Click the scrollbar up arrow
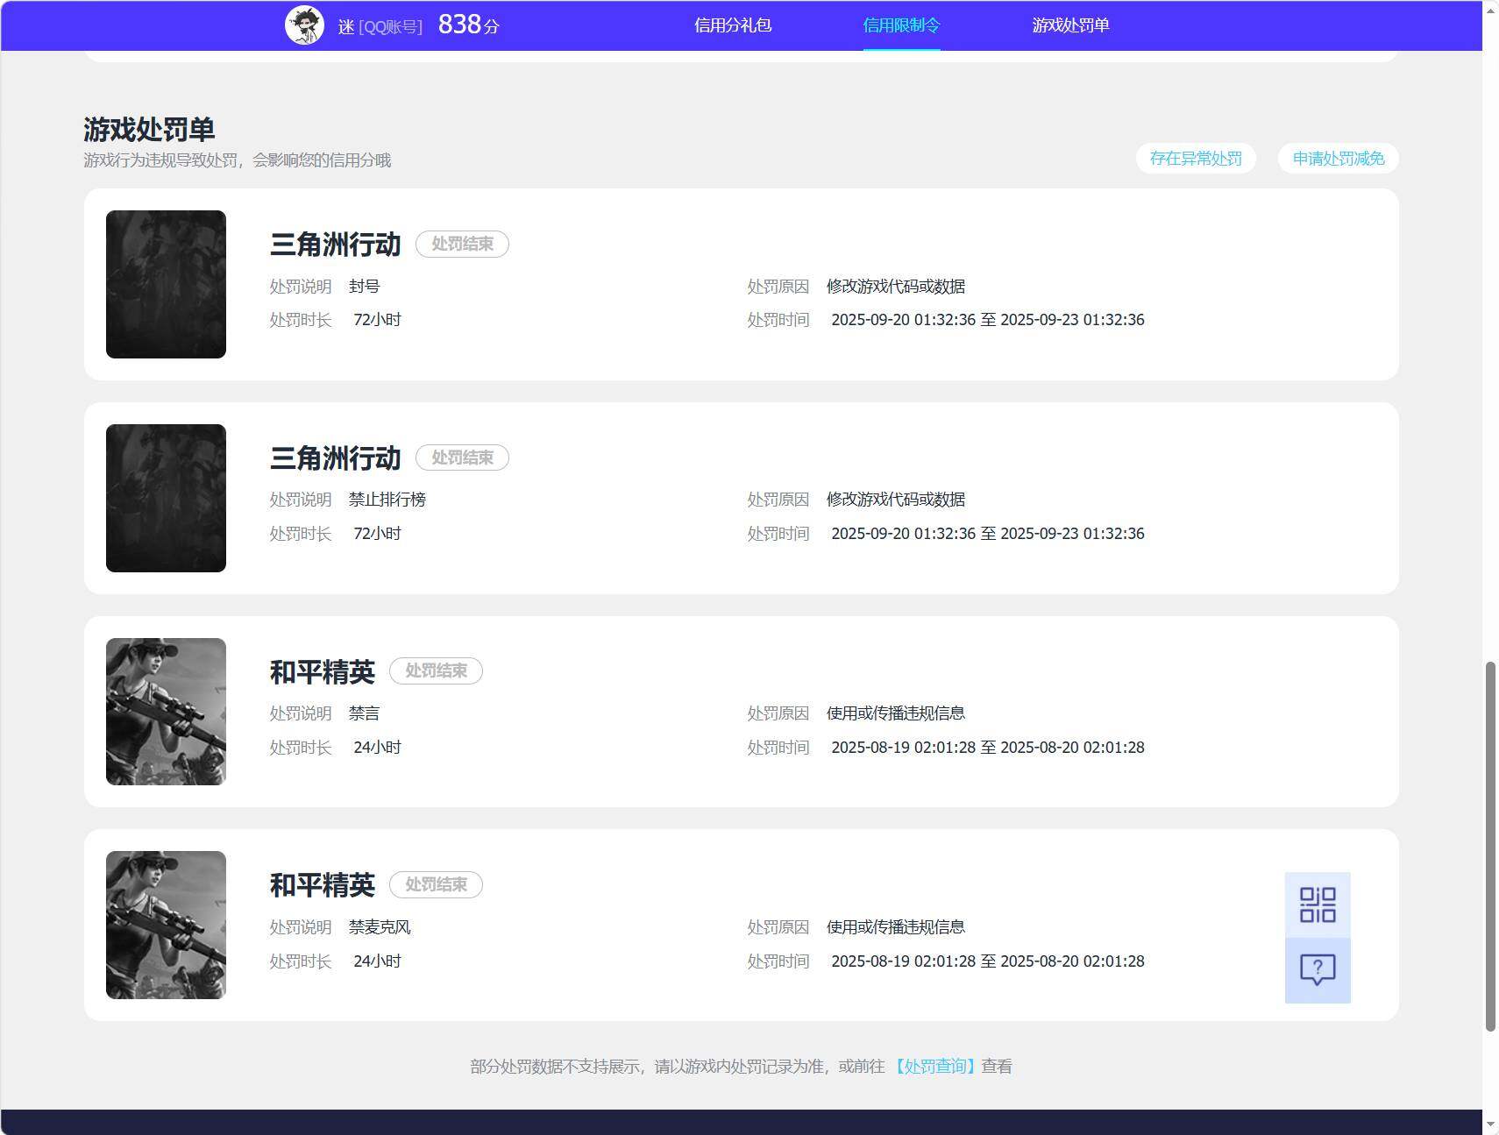Viewport: 1499px width, 1135px height. coord(1490,9)
